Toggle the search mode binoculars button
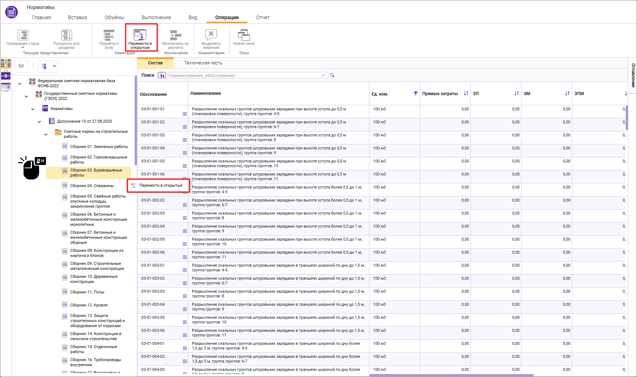The image size is (637, 377). coord(162,75)
